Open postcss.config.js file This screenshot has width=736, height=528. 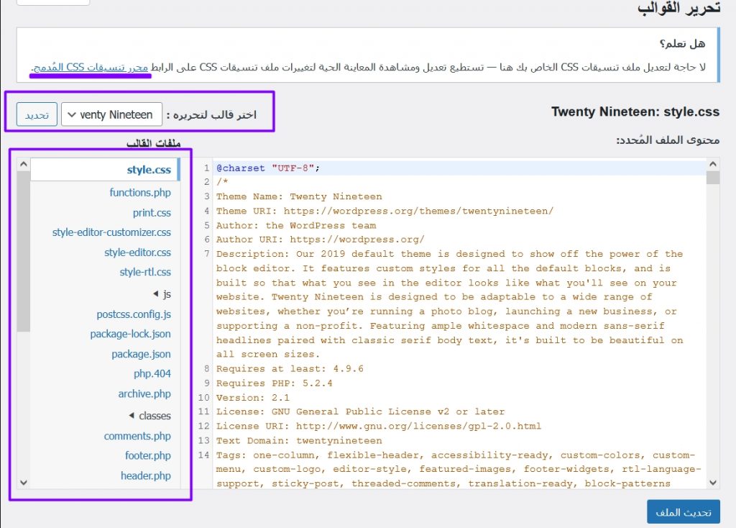133,314
